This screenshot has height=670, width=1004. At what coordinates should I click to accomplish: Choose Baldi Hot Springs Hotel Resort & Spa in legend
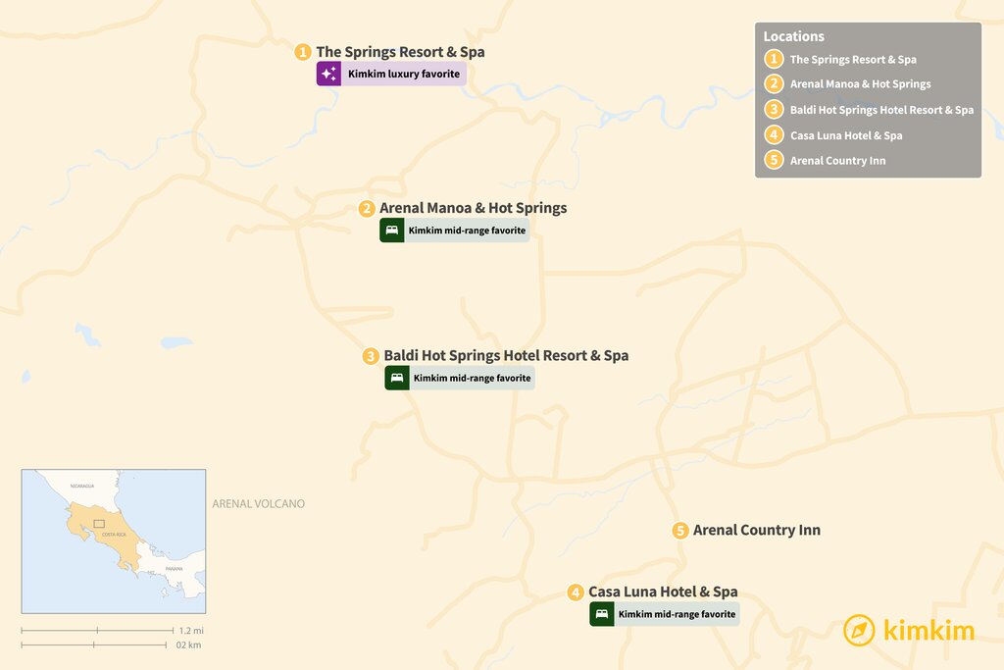881,110
